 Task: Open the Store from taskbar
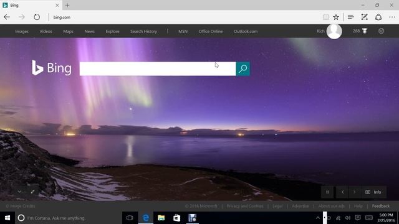[176, 218]
